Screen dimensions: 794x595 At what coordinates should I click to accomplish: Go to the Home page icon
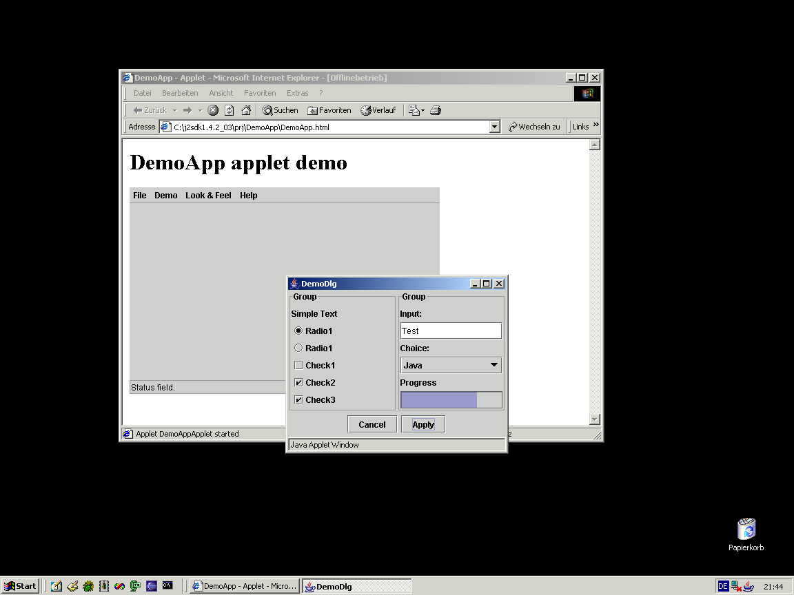[246, 110]
